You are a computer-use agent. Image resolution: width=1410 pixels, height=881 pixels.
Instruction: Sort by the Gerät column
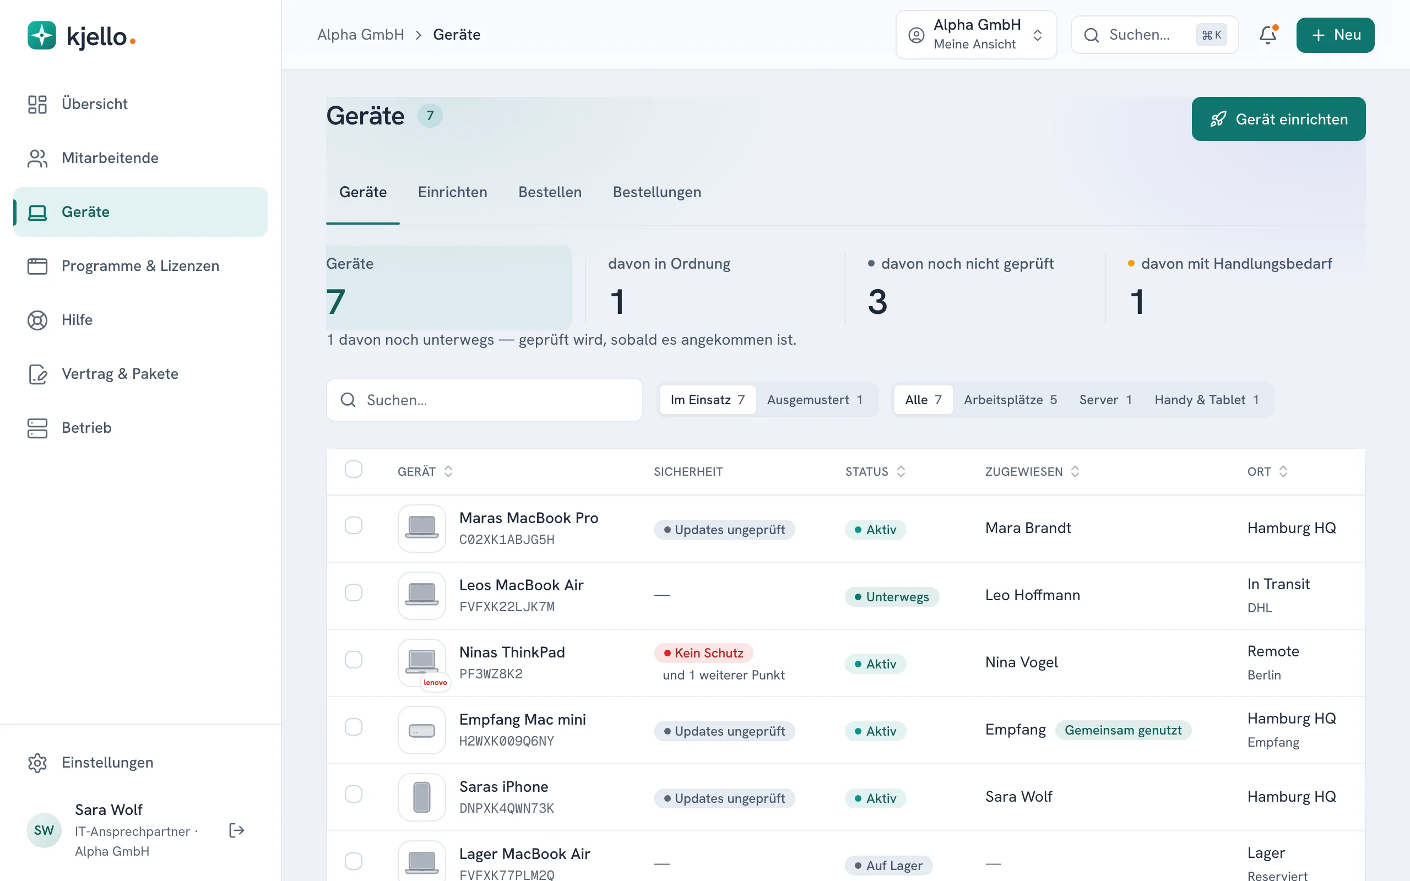click(425, 471)
